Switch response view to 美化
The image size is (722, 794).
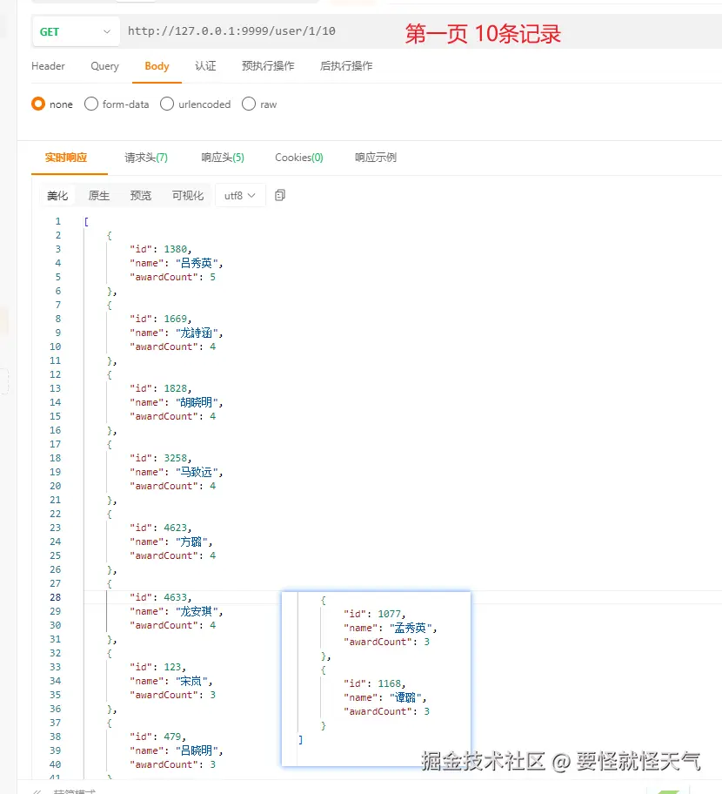[57, 196]
